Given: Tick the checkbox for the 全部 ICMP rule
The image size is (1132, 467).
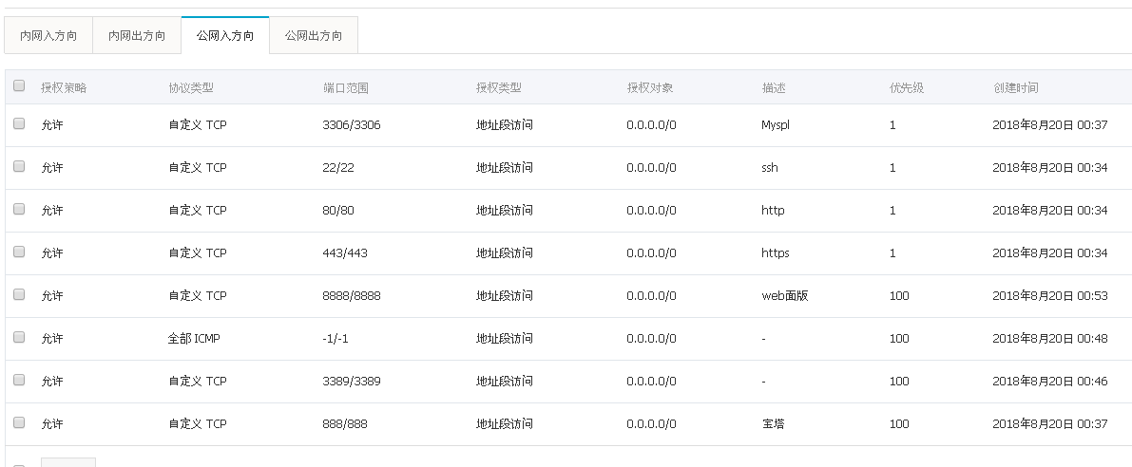Looking at the screenshot, I should tap(19, 337).
